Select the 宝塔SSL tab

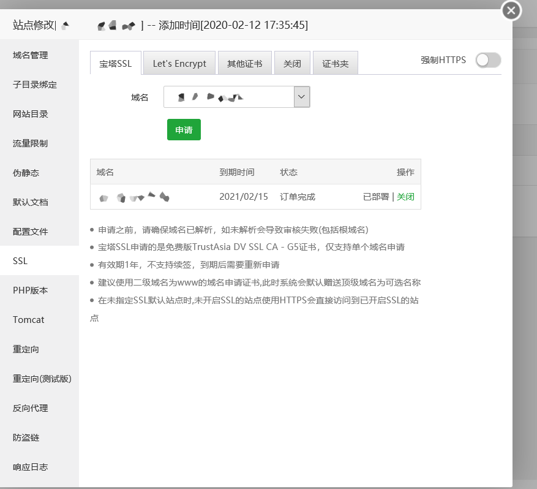click(x=116, y=63)
